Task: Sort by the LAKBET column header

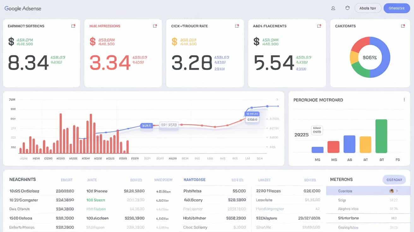Action: [x=264, y=180]
